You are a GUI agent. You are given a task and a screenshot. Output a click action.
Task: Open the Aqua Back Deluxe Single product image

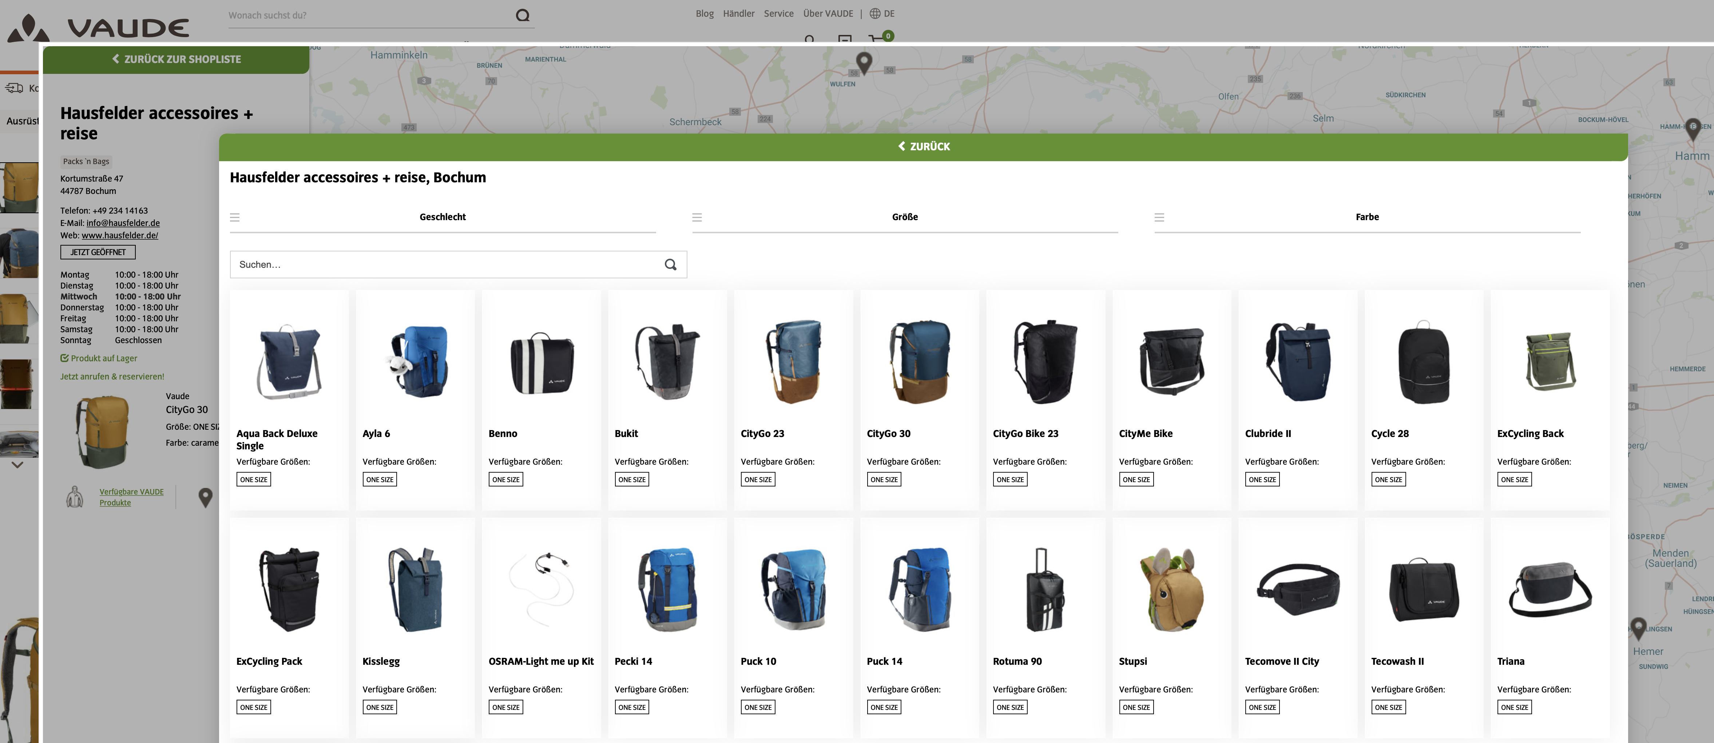(289, 361)
